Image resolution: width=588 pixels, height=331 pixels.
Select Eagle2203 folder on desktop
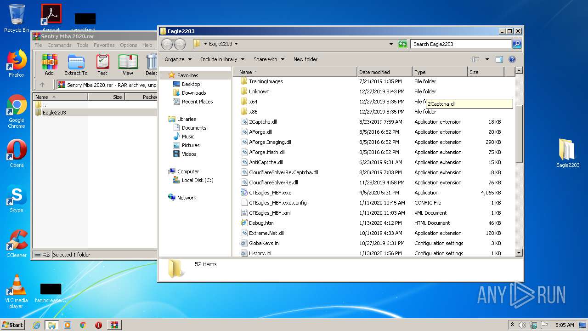tap(568, 154)
